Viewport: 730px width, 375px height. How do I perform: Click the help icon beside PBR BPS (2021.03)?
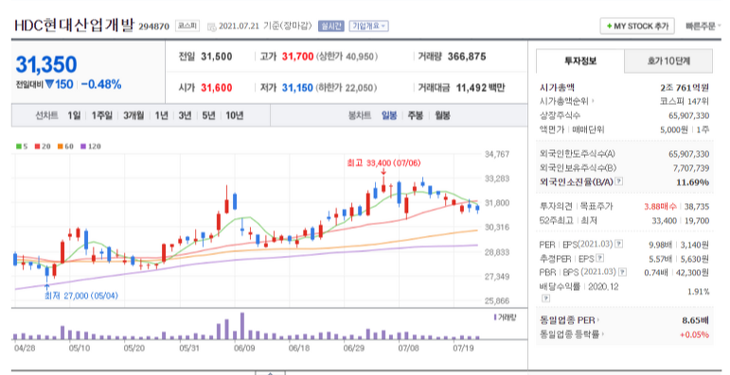tap(622, 271)
